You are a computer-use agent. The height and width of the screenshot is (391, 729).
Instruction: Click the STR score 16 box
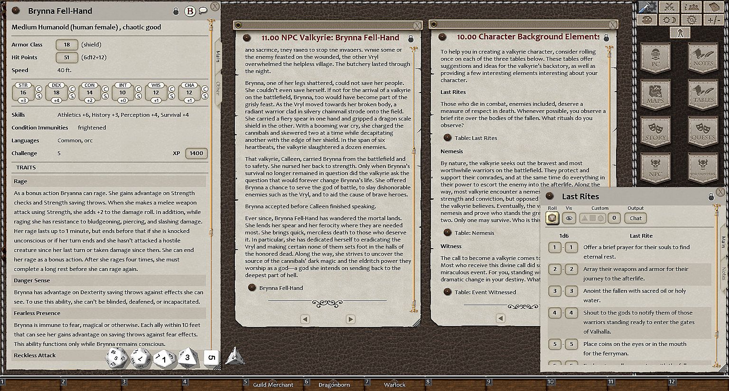click(x=23, y=93)
